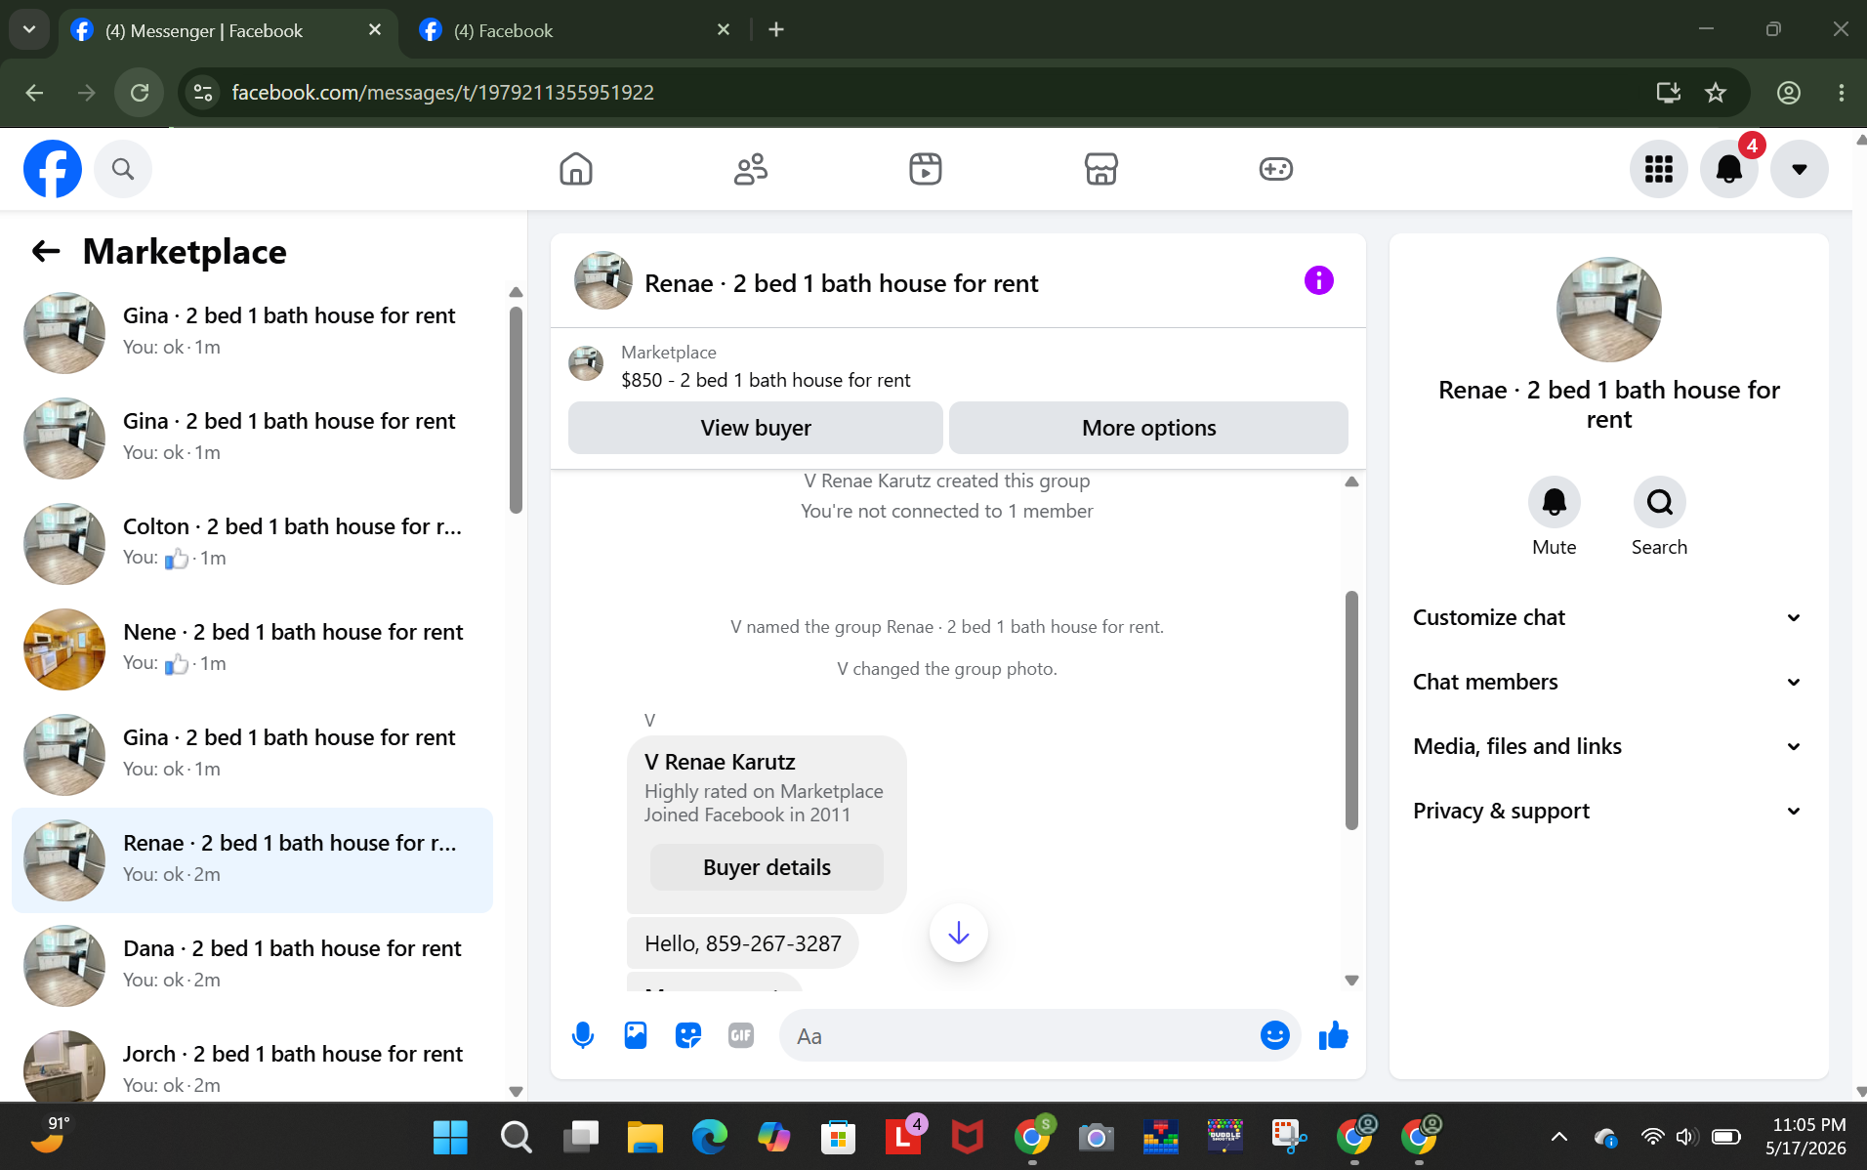Viewport: 1867px width, 1170px height.
Task: Go to Home feed icon
Action: point(576,169)
